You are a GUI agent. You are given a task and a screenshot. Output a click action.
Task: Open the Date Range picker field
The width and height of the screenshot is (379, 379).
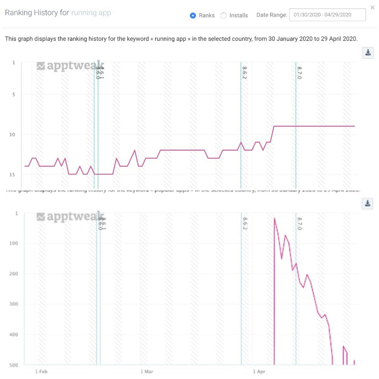tap(327, 15)
